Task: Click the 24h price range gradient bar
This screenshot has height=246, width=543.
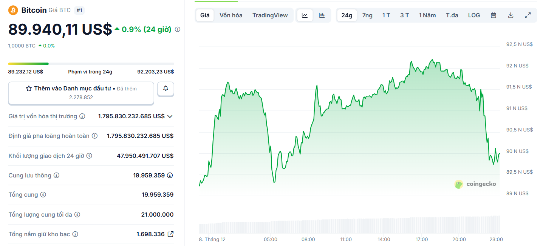Action: point(91,63)
